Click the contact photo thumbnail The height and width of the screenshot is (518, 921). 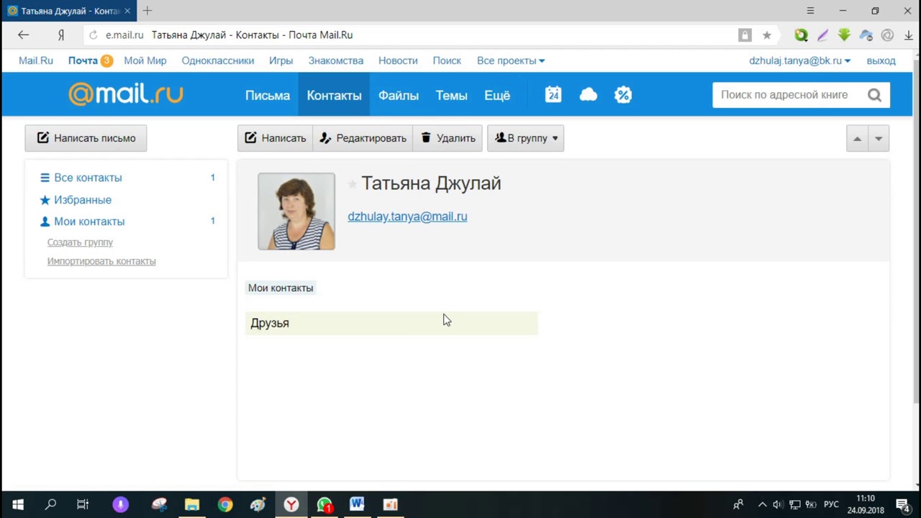(x=296, y=212)
